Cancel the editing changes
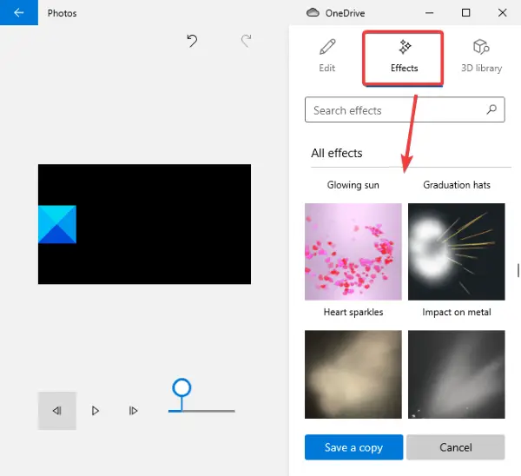Screen dimensions: 521x476 coord(456,447)
